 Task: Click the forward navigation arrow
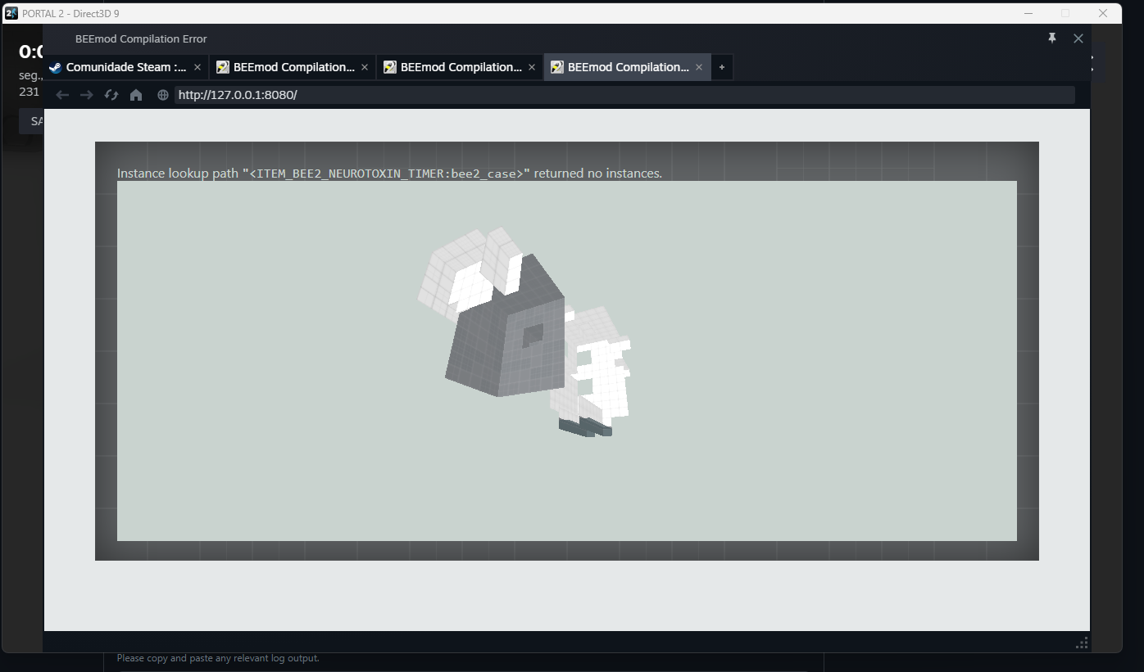[86, 94]
